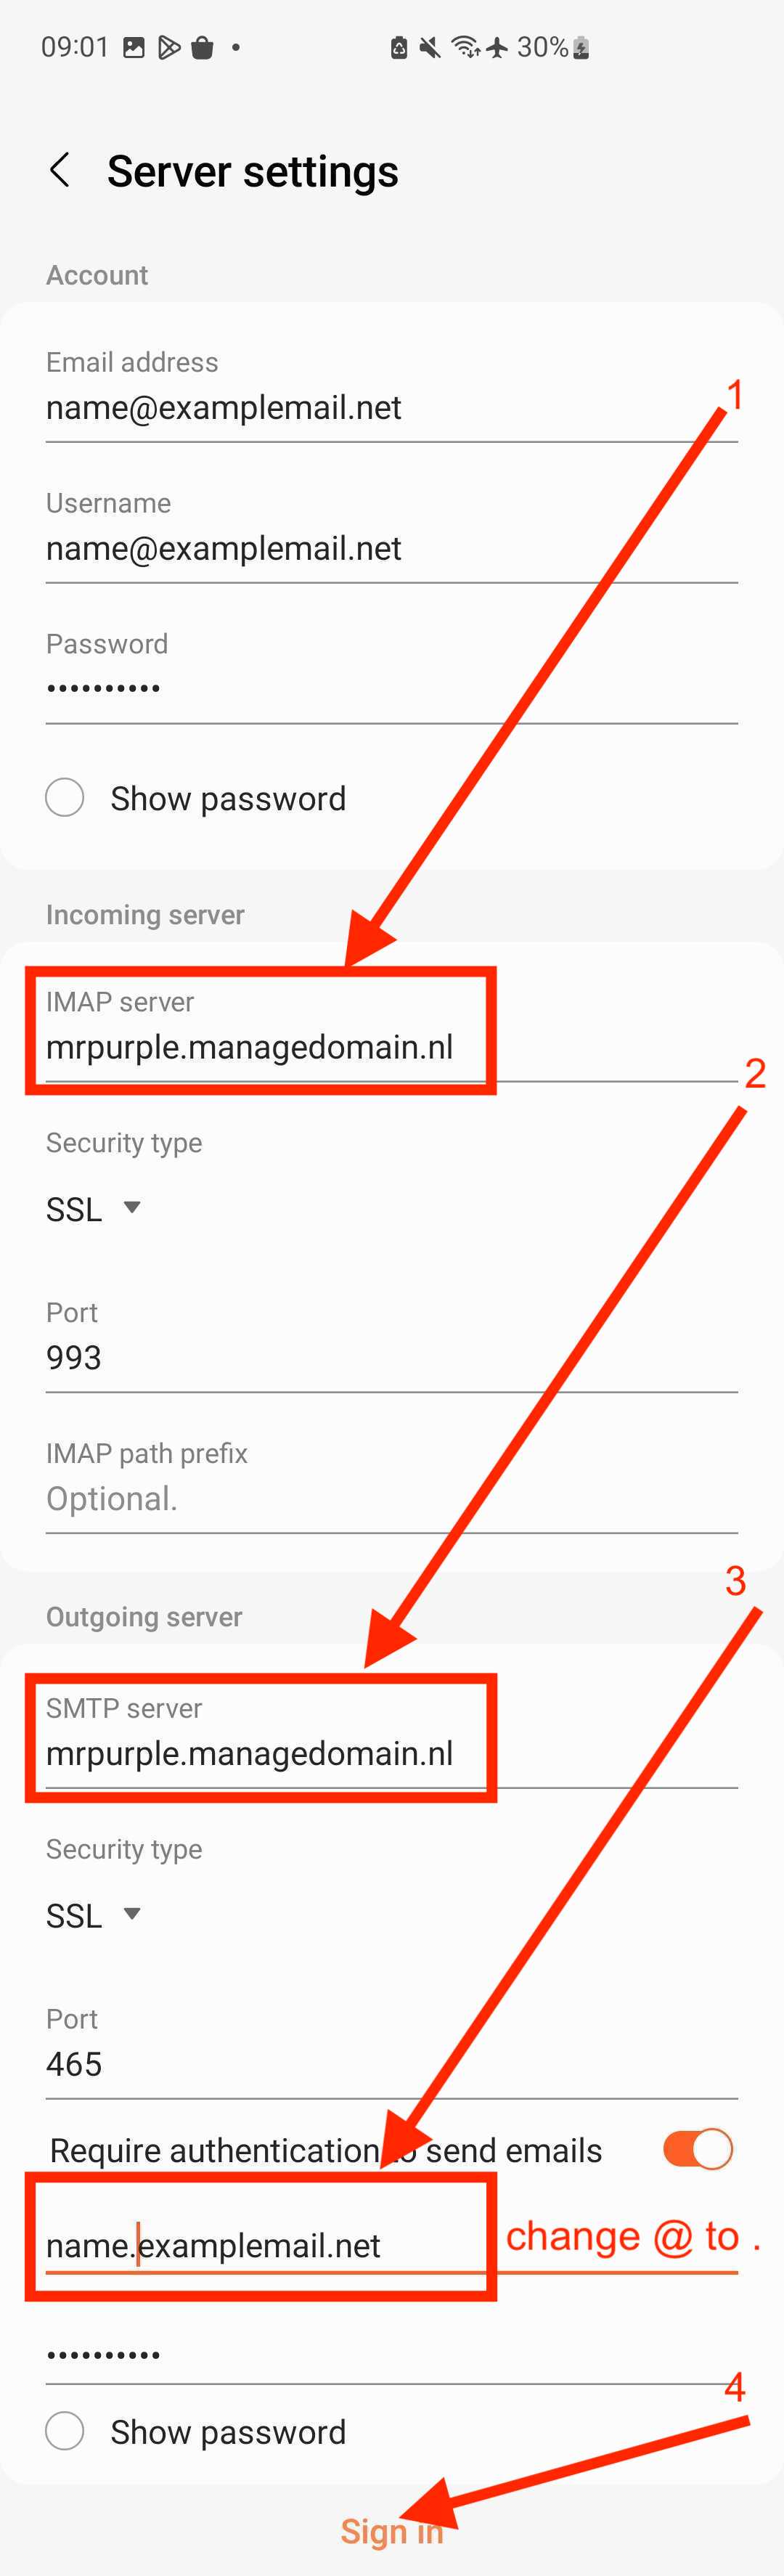Enable Show password under Account section

point(65,798)
